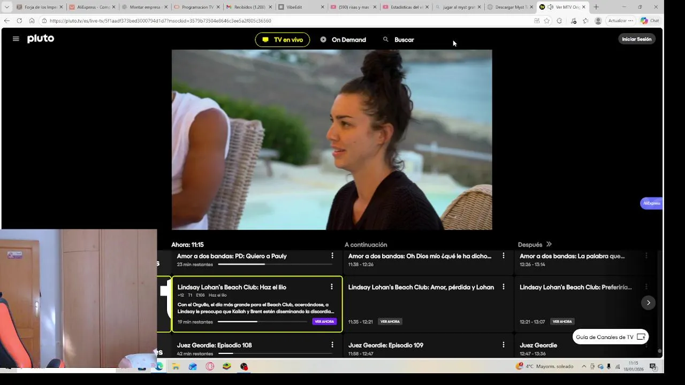
Task: Bookmark this page with the star icon
Action: tap(546, 21)
